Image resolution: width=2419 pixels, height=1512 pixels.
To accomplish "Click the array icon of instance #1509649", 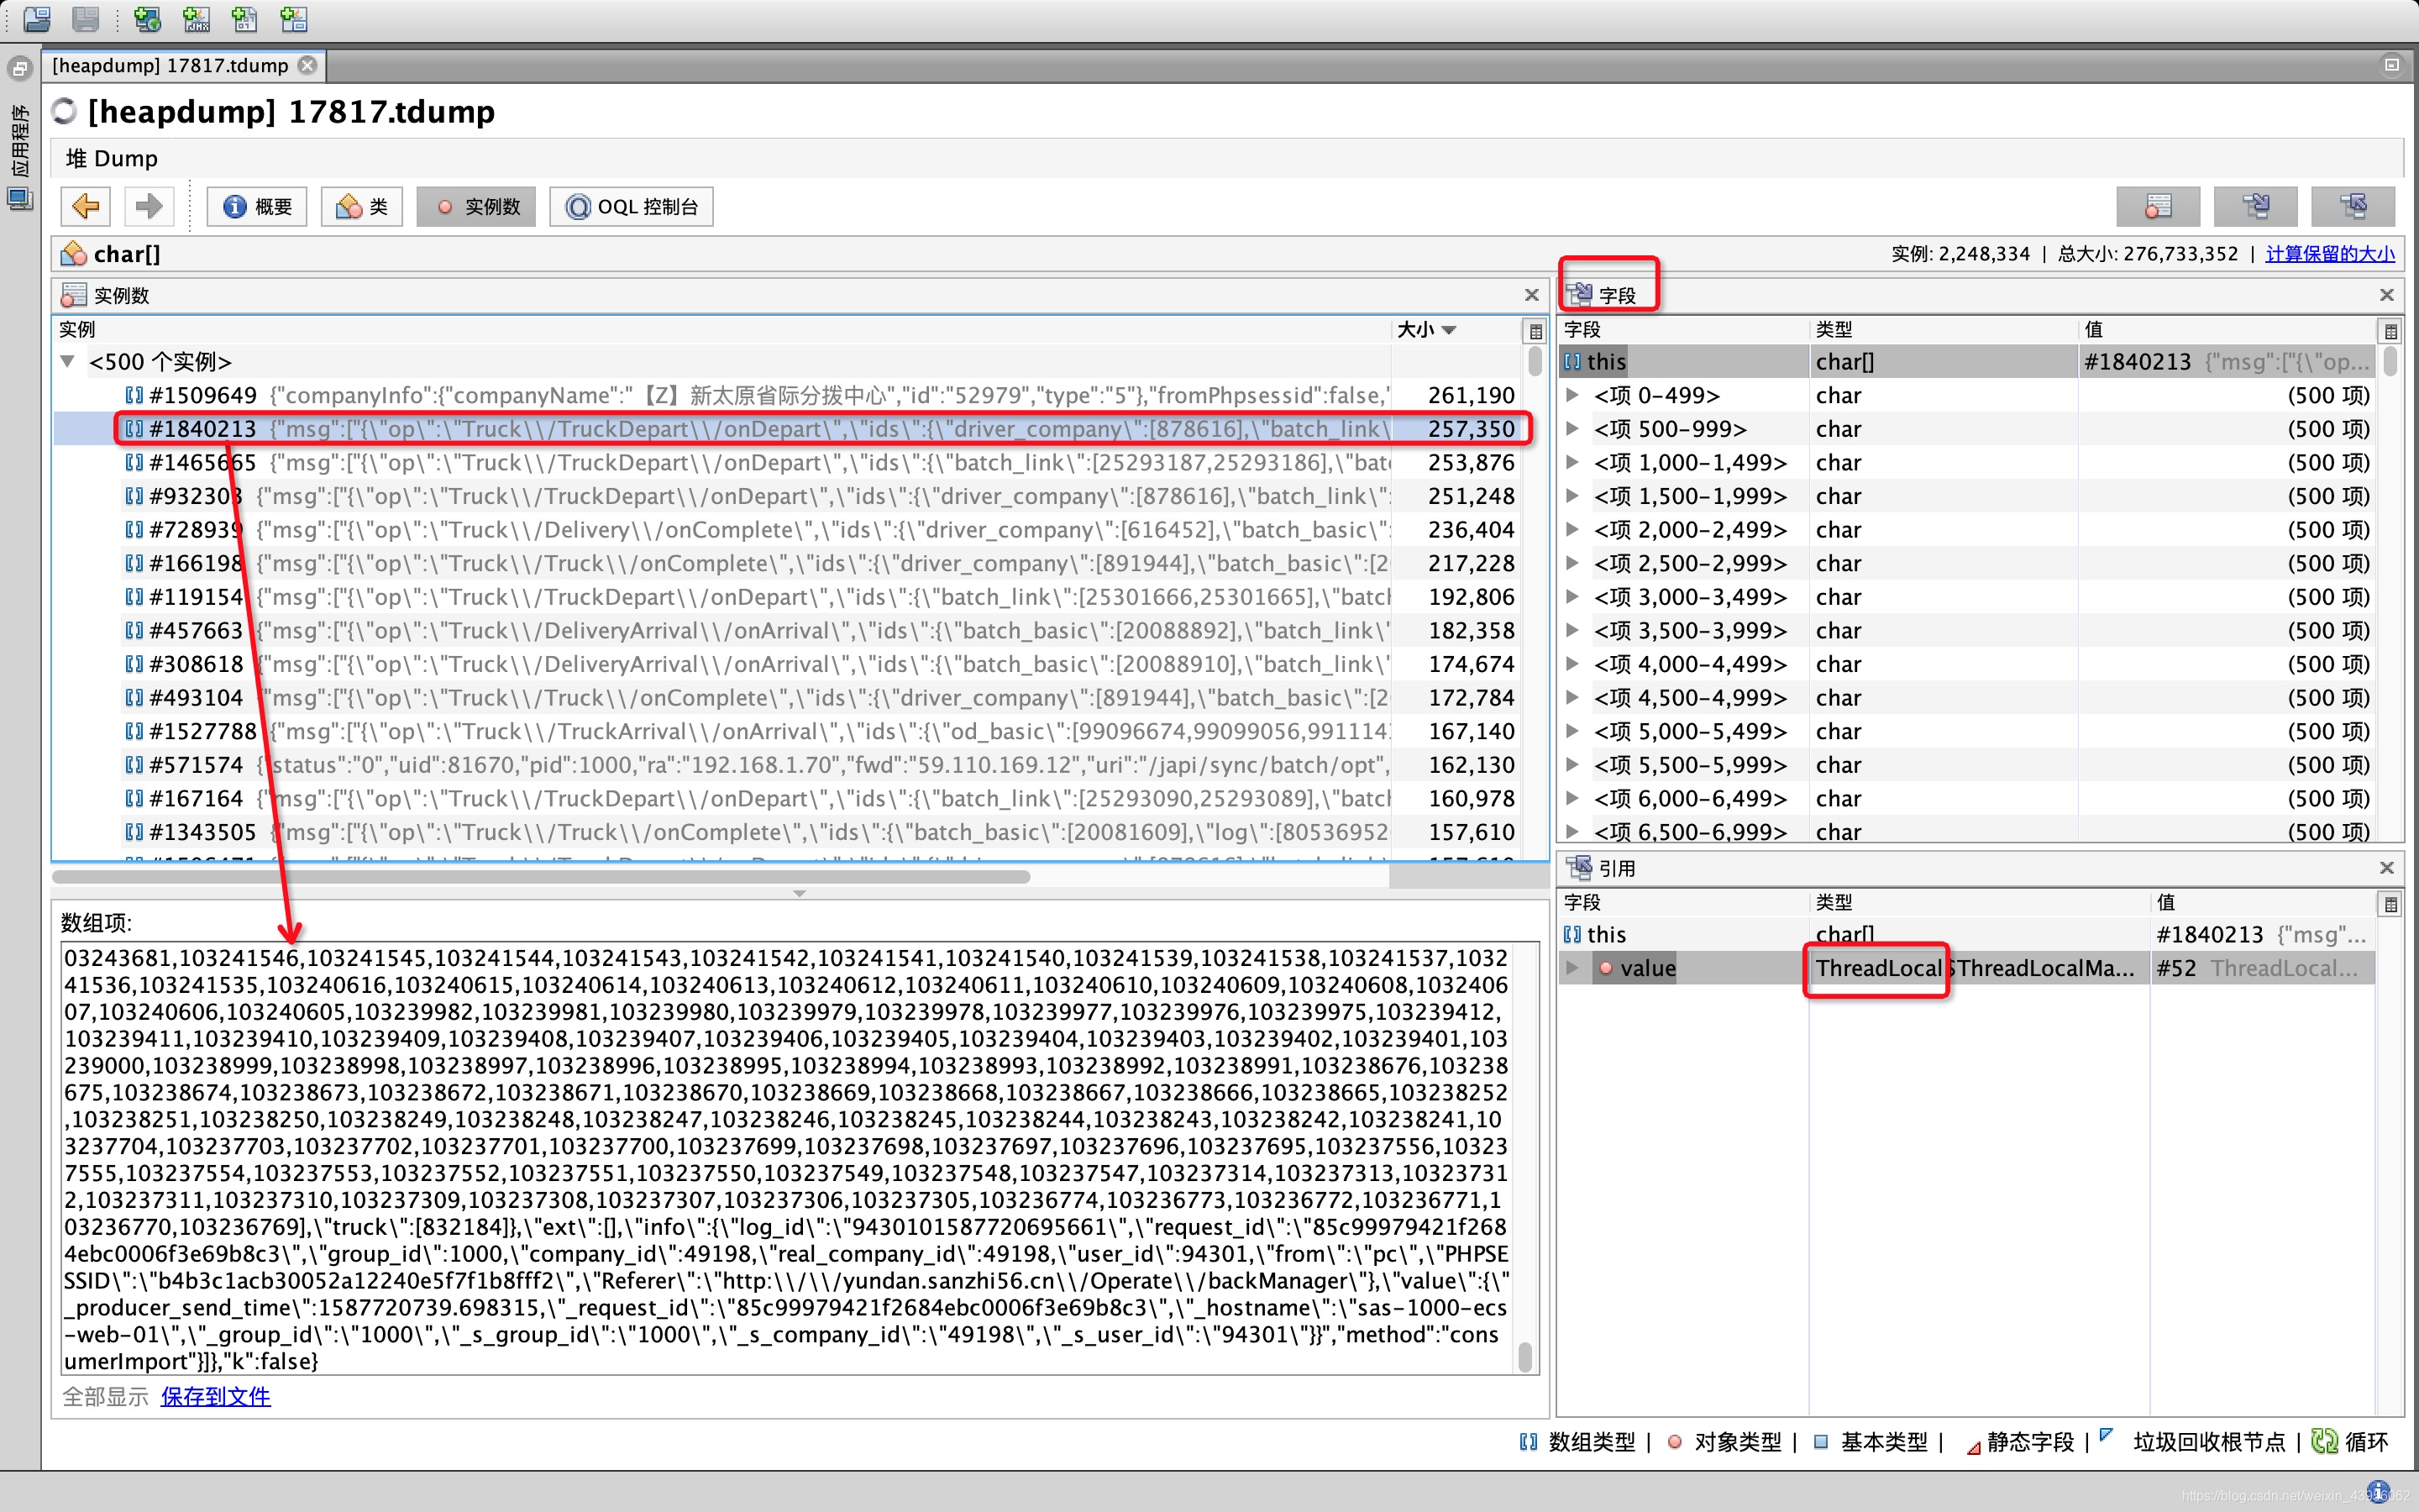I will point(134,395).
